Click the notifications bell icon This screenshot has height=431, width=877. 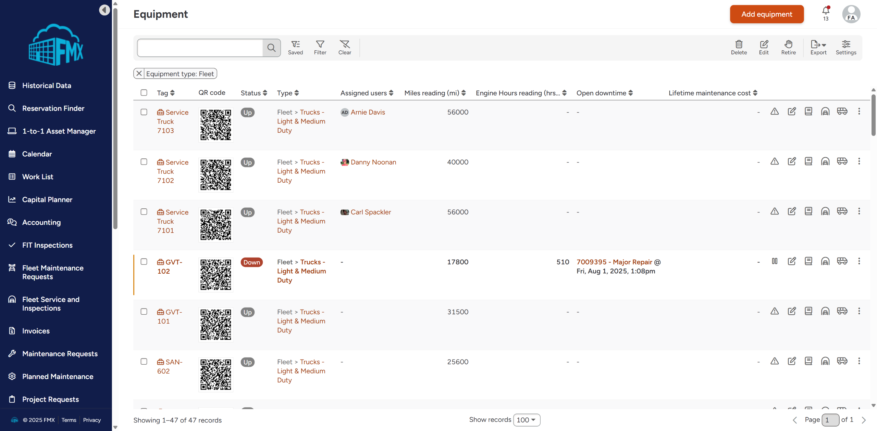coord(826,11)
